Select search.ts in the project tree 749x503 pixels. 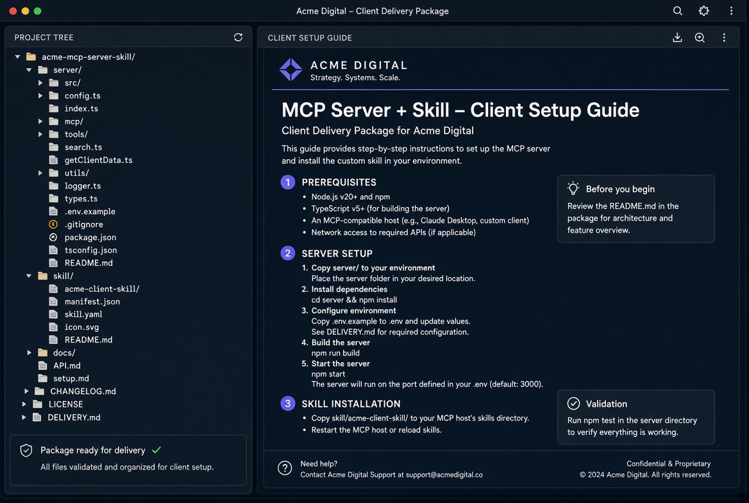pos(83,148)
